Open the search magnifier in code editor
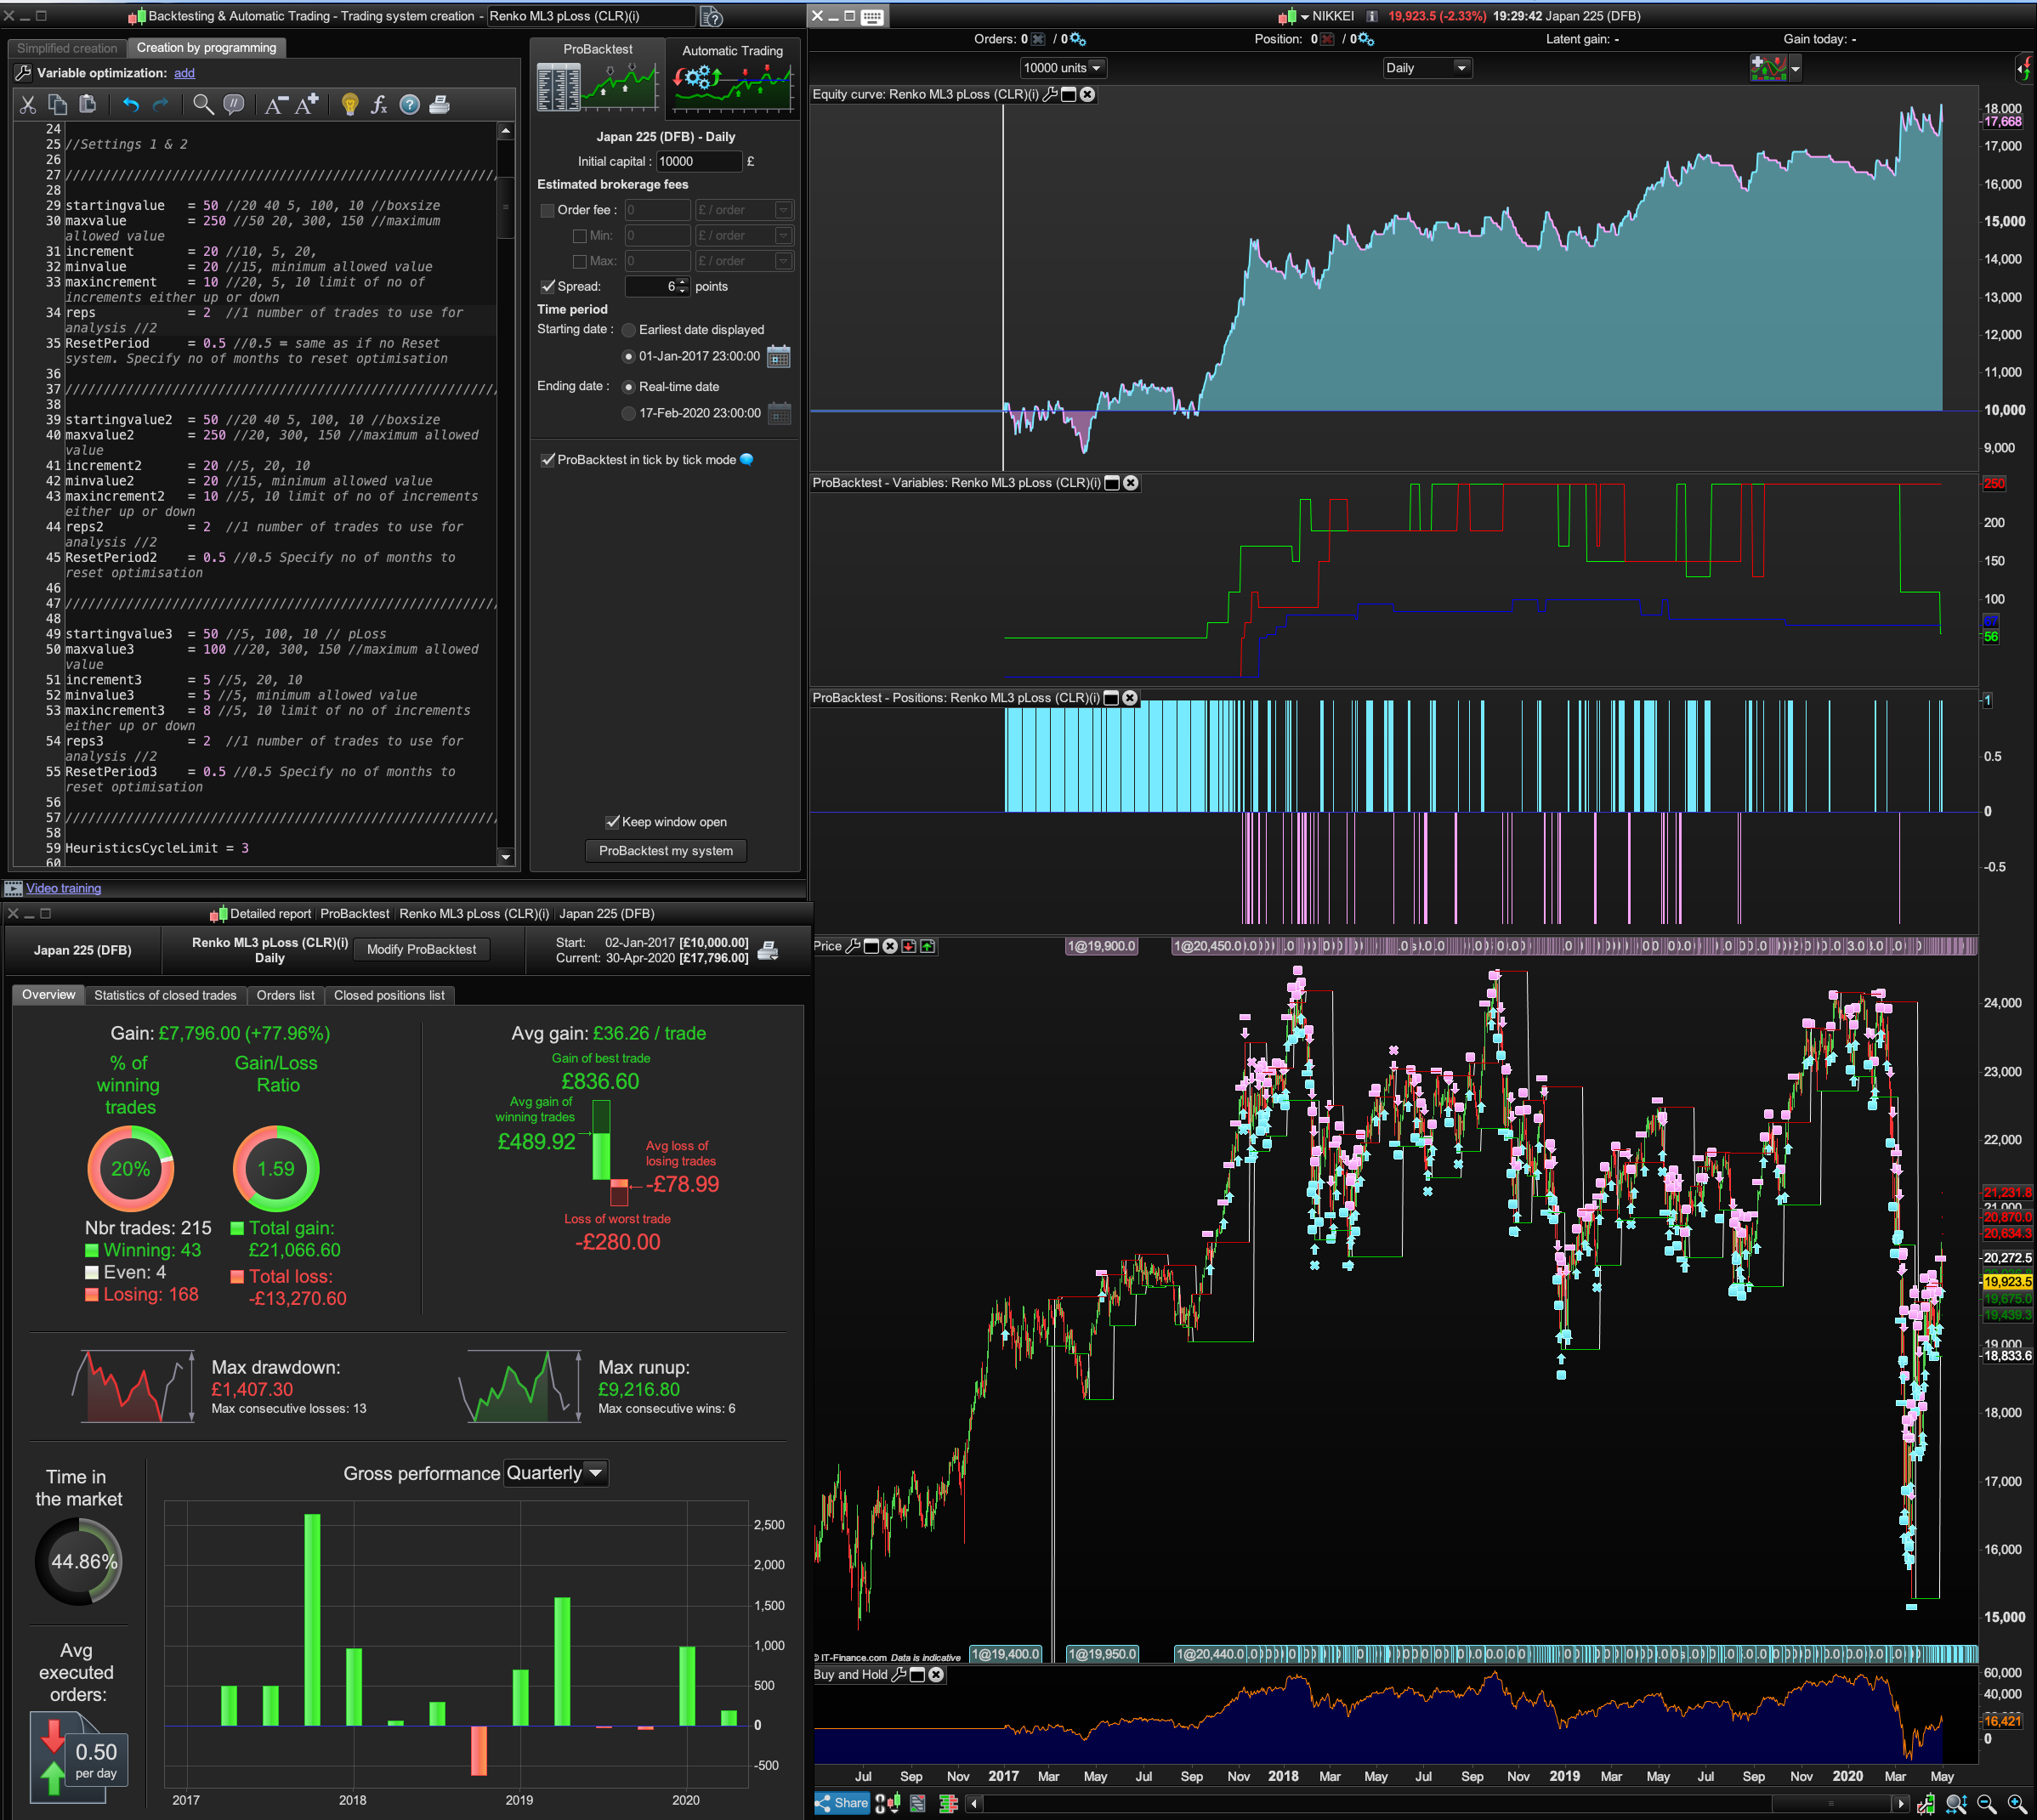Screen dimensions: 2037x1820 (x=203, y=105)
